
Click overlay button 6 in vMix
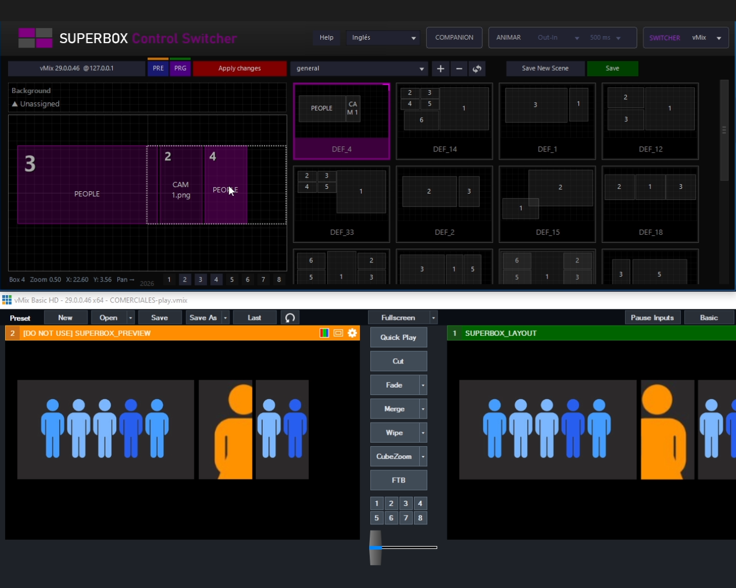point(391,518)
